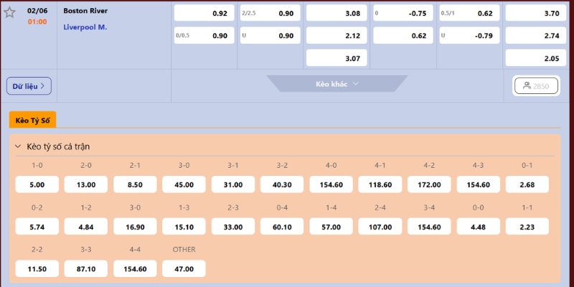The image size is (574, 287).
Task: Choose the 1X2 draw odds 3.07
Action: point(337,58)
